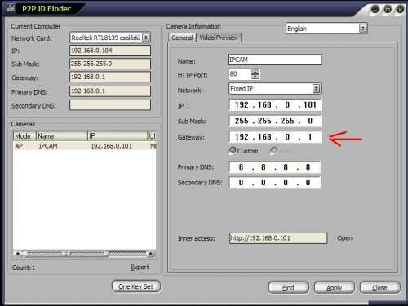Select the greyed-out radio button beside Custom
Image resolution: width=408 pixels, height=306 pixels.
273,150
